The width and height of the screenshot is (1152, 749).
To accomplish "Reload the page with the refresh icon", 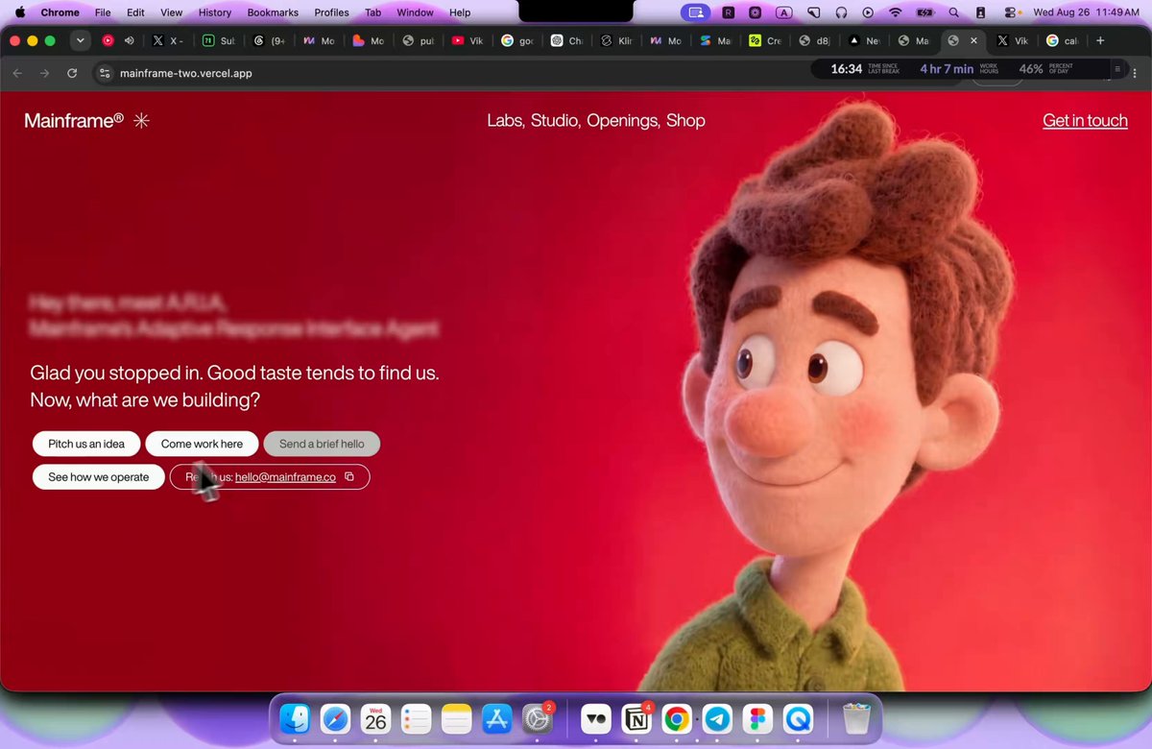I will pos(72,73).
